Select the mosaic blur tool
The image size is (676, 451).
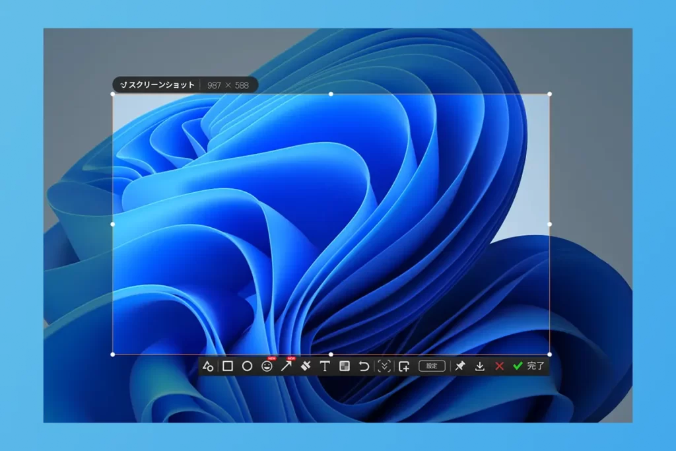tap(345, 366)
